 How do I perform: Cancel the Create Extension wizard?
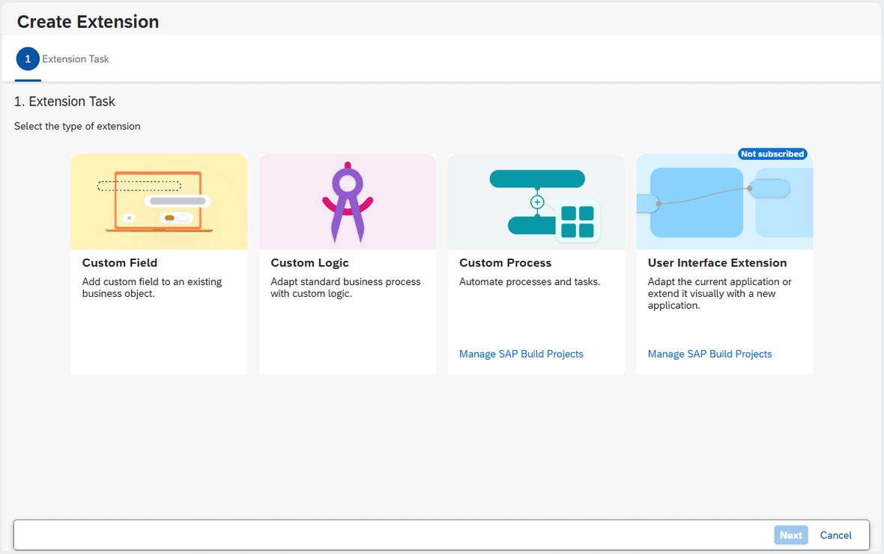[835, 535]
